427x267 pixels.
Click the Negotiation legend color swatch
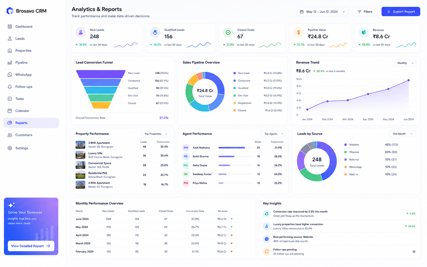coord(234,103)
